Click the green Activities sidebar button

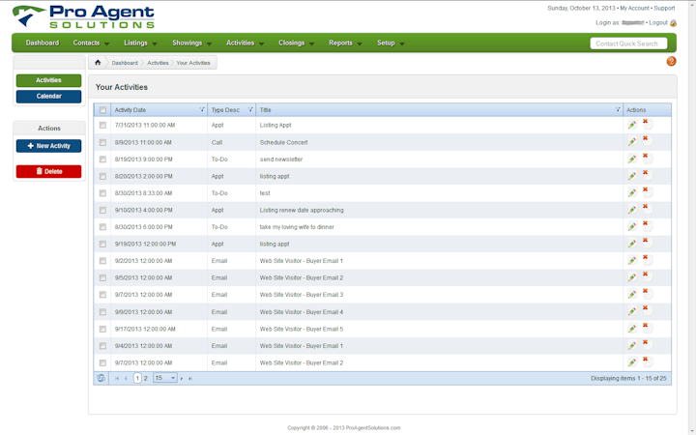pyautogui.click(x=49, y=80)
